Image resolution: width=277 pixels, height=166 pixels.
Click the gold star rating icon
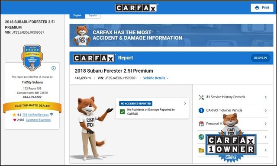(x=14, y=115)
